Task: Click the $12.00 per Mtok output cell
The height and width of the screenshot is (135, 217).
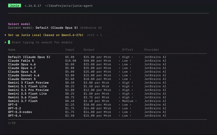Action: point(97,90)
